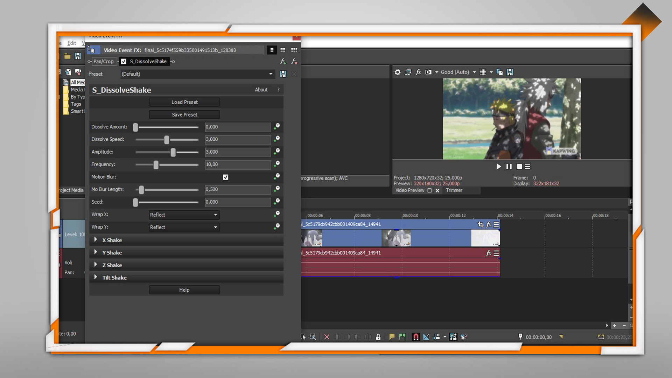Image resolution: width=672 pixels, height=378 pixels.
Task: Toggle the split screen view icon
Action: point(428,72)
